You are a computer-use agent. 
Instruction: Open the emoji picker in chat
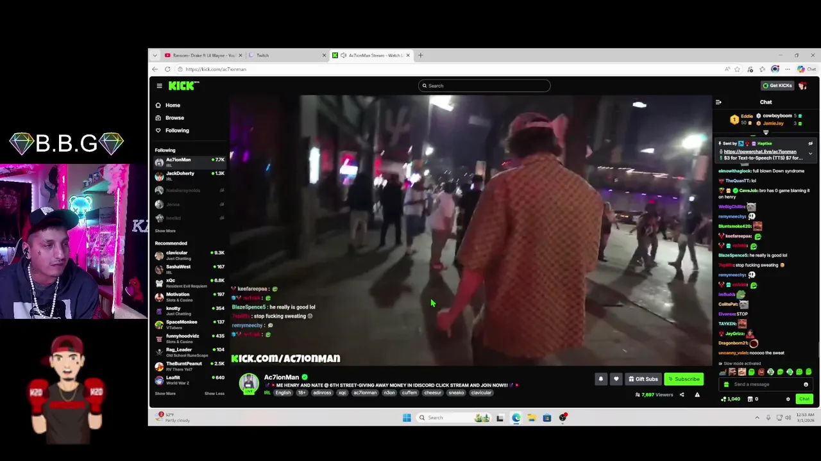point(806,385)
